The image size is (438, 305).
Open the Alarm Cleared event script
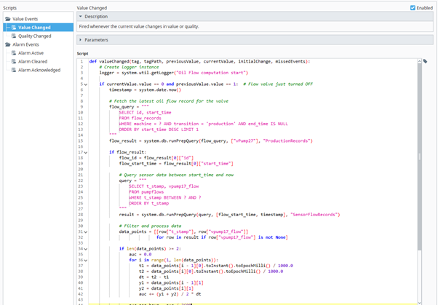[x=33, y=61]
